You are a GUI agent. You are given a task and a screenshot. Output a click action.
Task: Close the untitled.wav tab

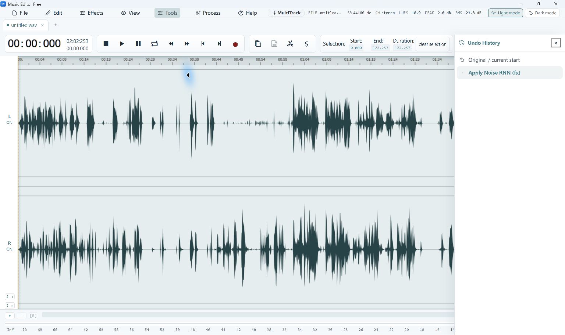click(42, 25)
